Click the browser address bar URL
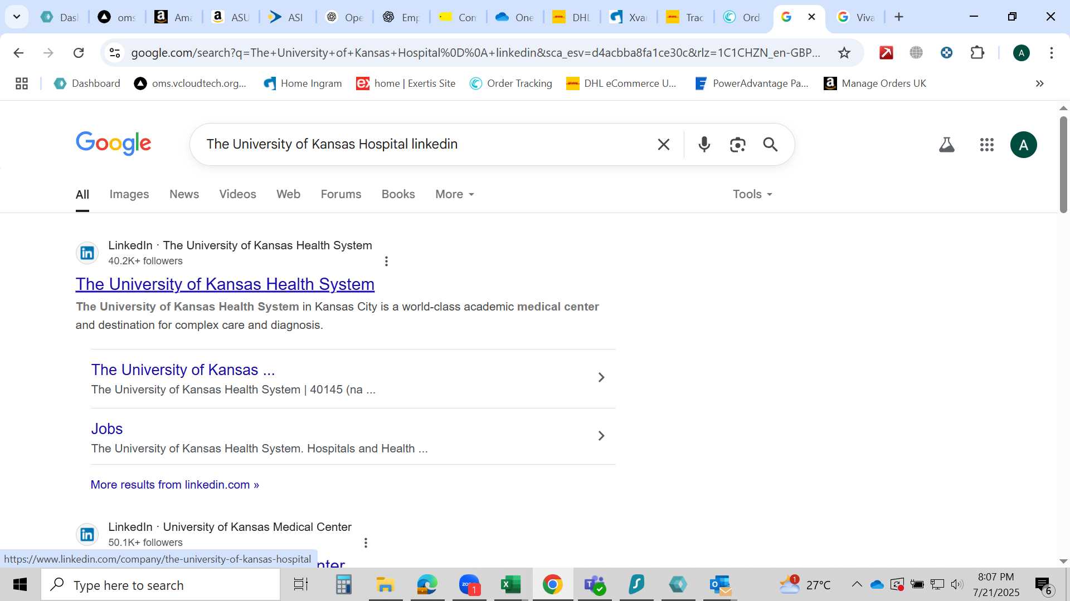The image size is (1070, 601). click(x=475, y=53)
